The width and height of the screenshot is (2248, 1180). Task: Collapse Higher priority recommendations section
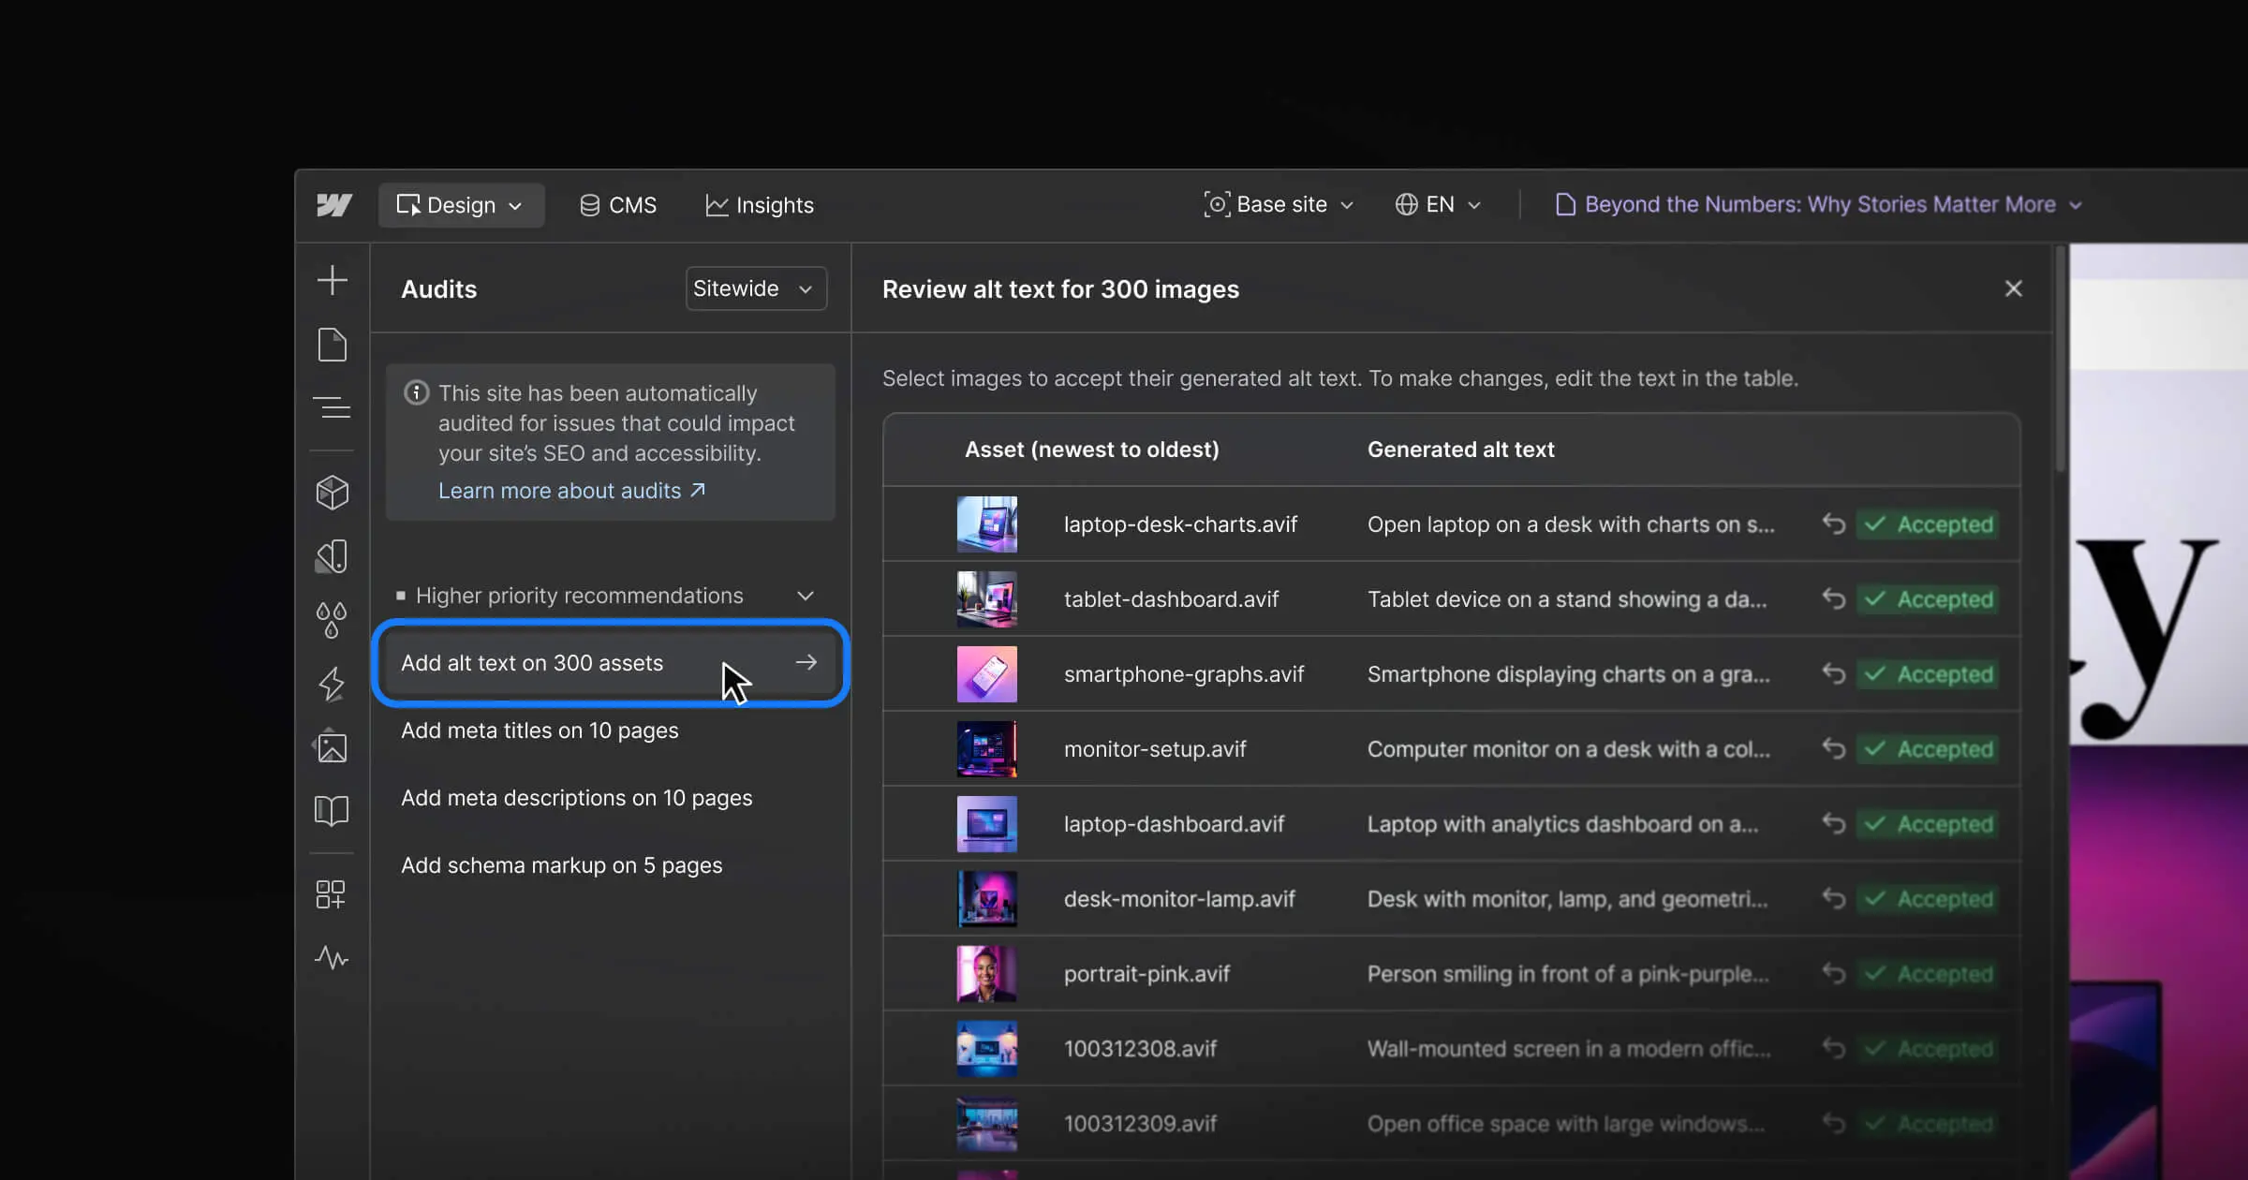point(805,596)
